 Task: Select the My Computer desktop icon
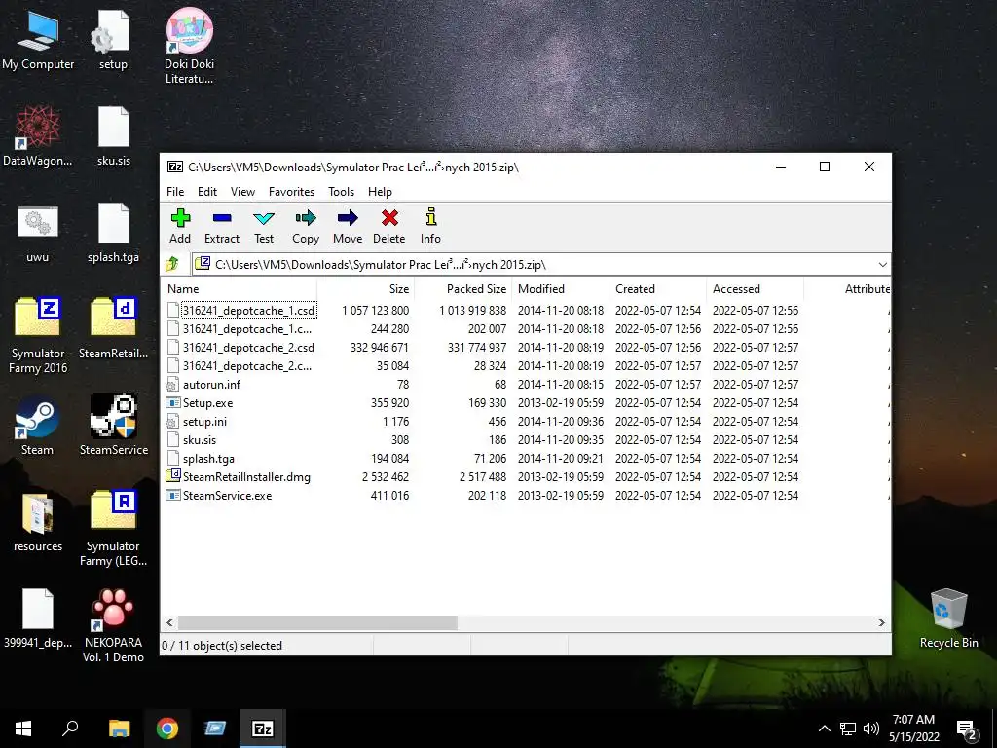(x=38, y=39)
